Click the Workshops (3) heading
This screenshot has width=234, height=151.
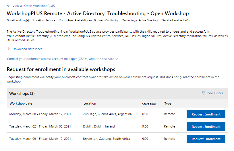coord(22,93)
